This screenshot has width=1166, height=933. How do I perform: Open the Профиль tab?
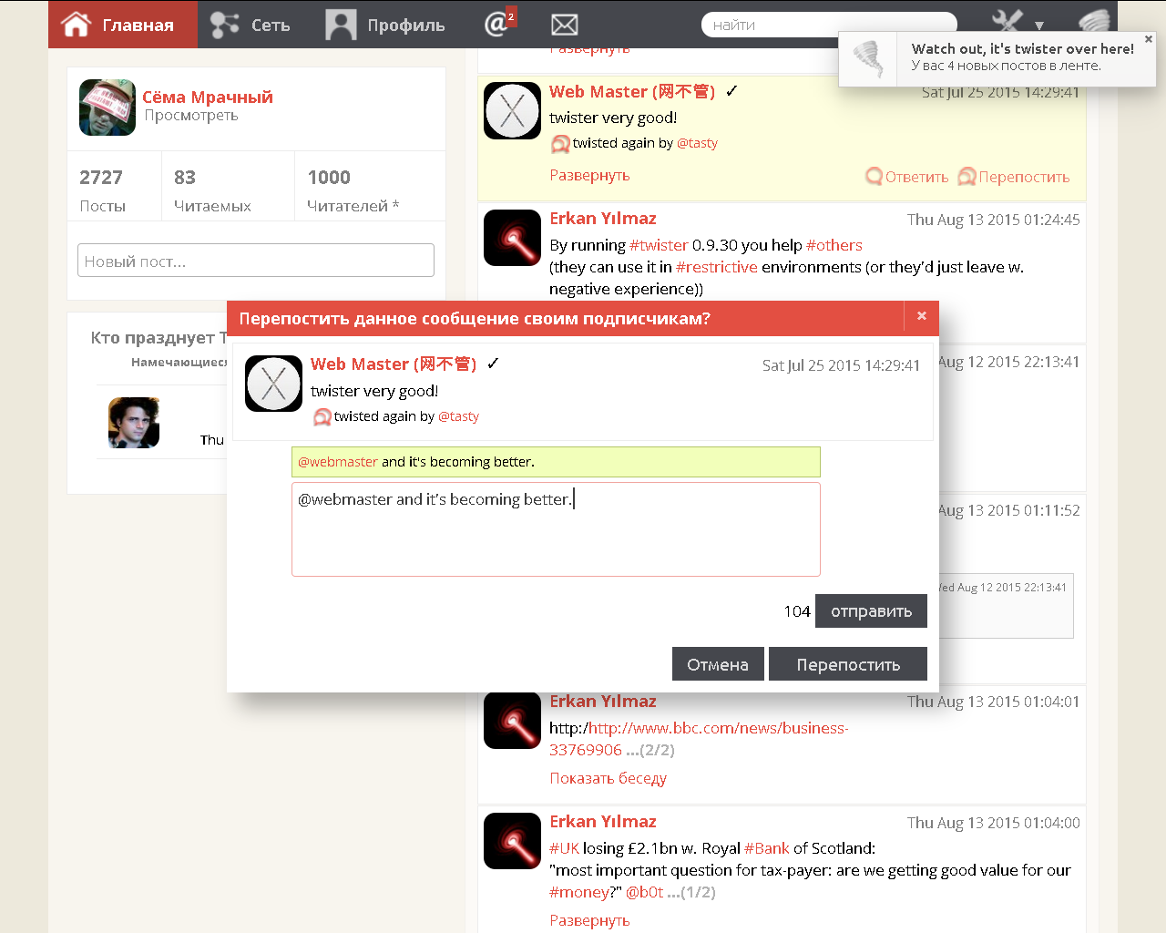point(385,25)
